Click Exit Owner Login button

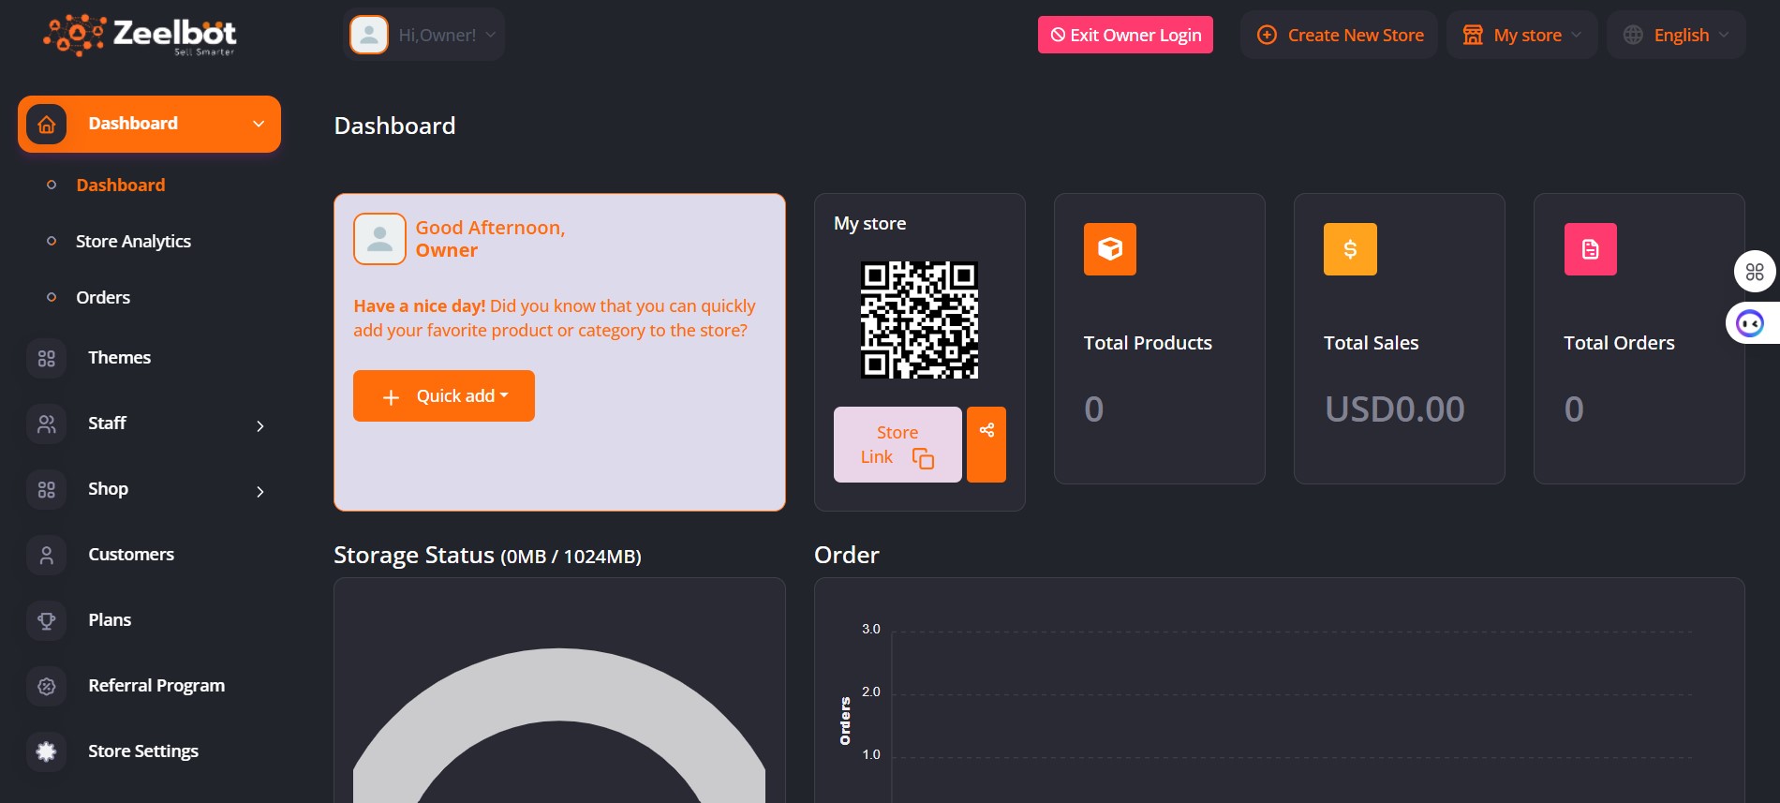point(1125,36)
